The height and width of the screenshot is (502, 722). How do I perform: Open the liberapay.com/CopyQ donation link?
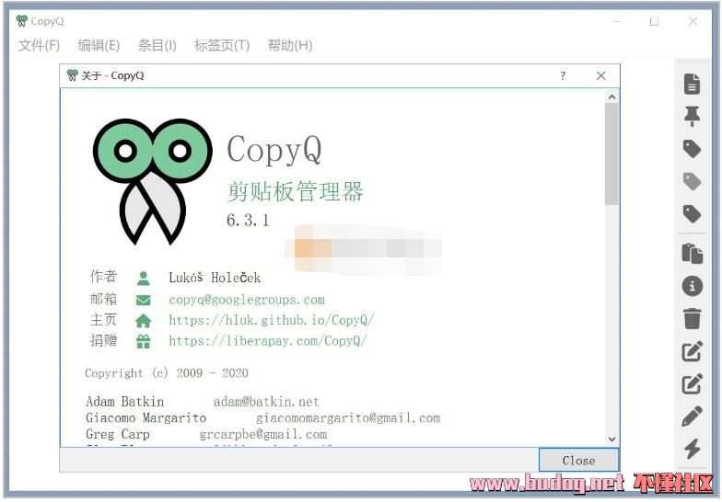(x=268, y=340)
